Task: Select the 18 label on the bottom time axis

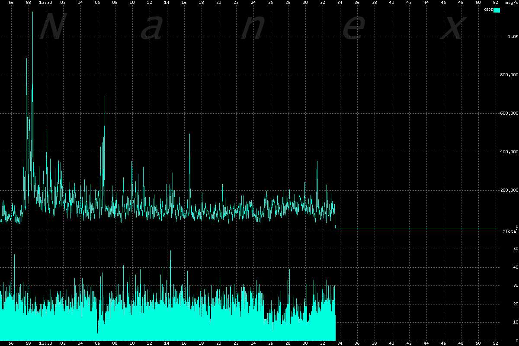Action: (x=202, y=343)
